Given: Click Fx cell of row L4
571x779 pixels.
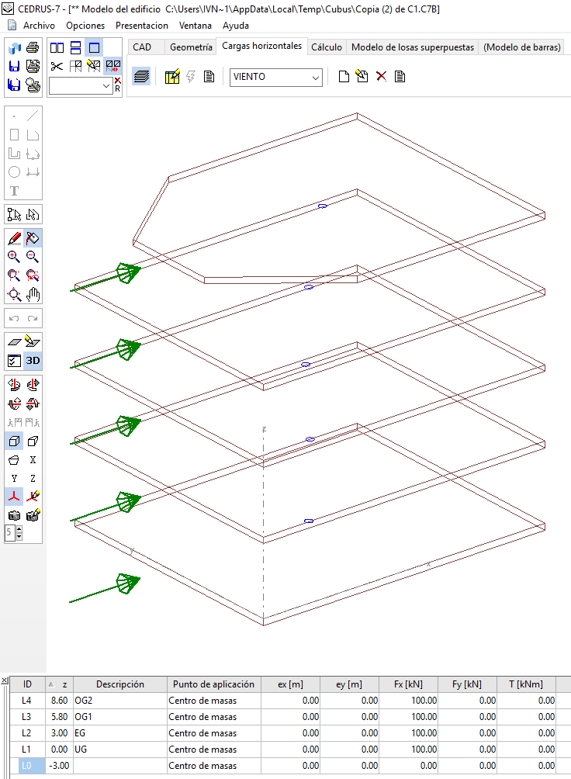Looking at the screenshot, I should point(410,700).
